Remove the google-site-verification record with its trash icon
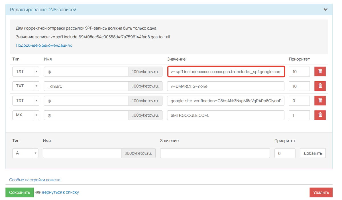 [320, 100]
